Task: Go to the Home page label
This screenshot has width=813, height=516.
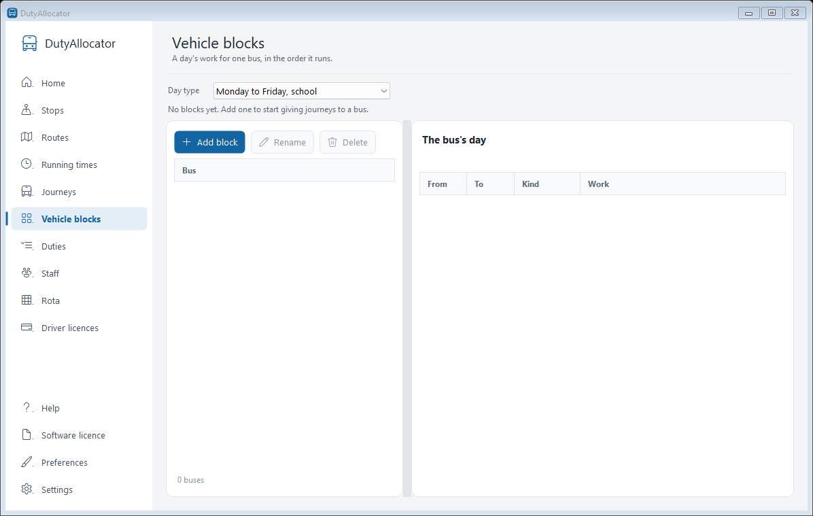Action: coord(54,83)
